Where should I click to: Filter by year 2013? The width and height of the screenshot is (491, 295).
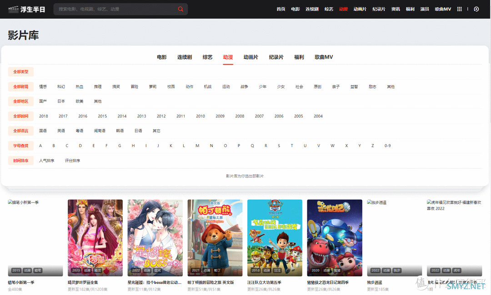tap(141, 116)
